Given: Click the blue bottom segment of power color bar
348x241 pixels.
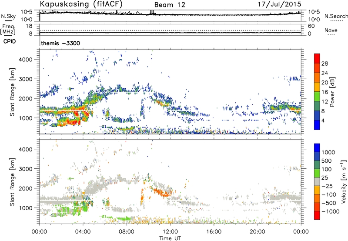Looking at the screenshot, I should pos(317,125).
